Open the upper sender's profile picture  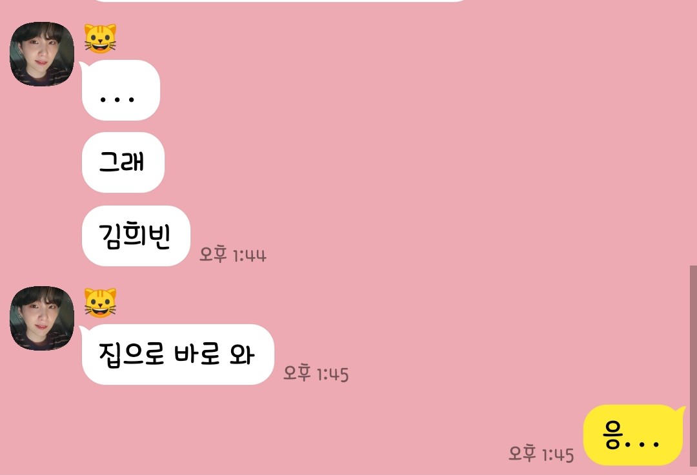tap(42, 54)
